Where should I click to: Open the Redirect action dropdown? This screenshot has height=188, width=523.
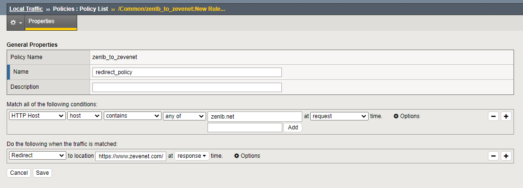click(37, 155)
